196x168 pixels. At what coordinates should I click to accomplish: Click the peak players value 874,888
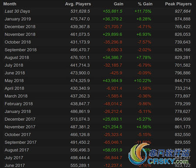click(x=182, y=19)
